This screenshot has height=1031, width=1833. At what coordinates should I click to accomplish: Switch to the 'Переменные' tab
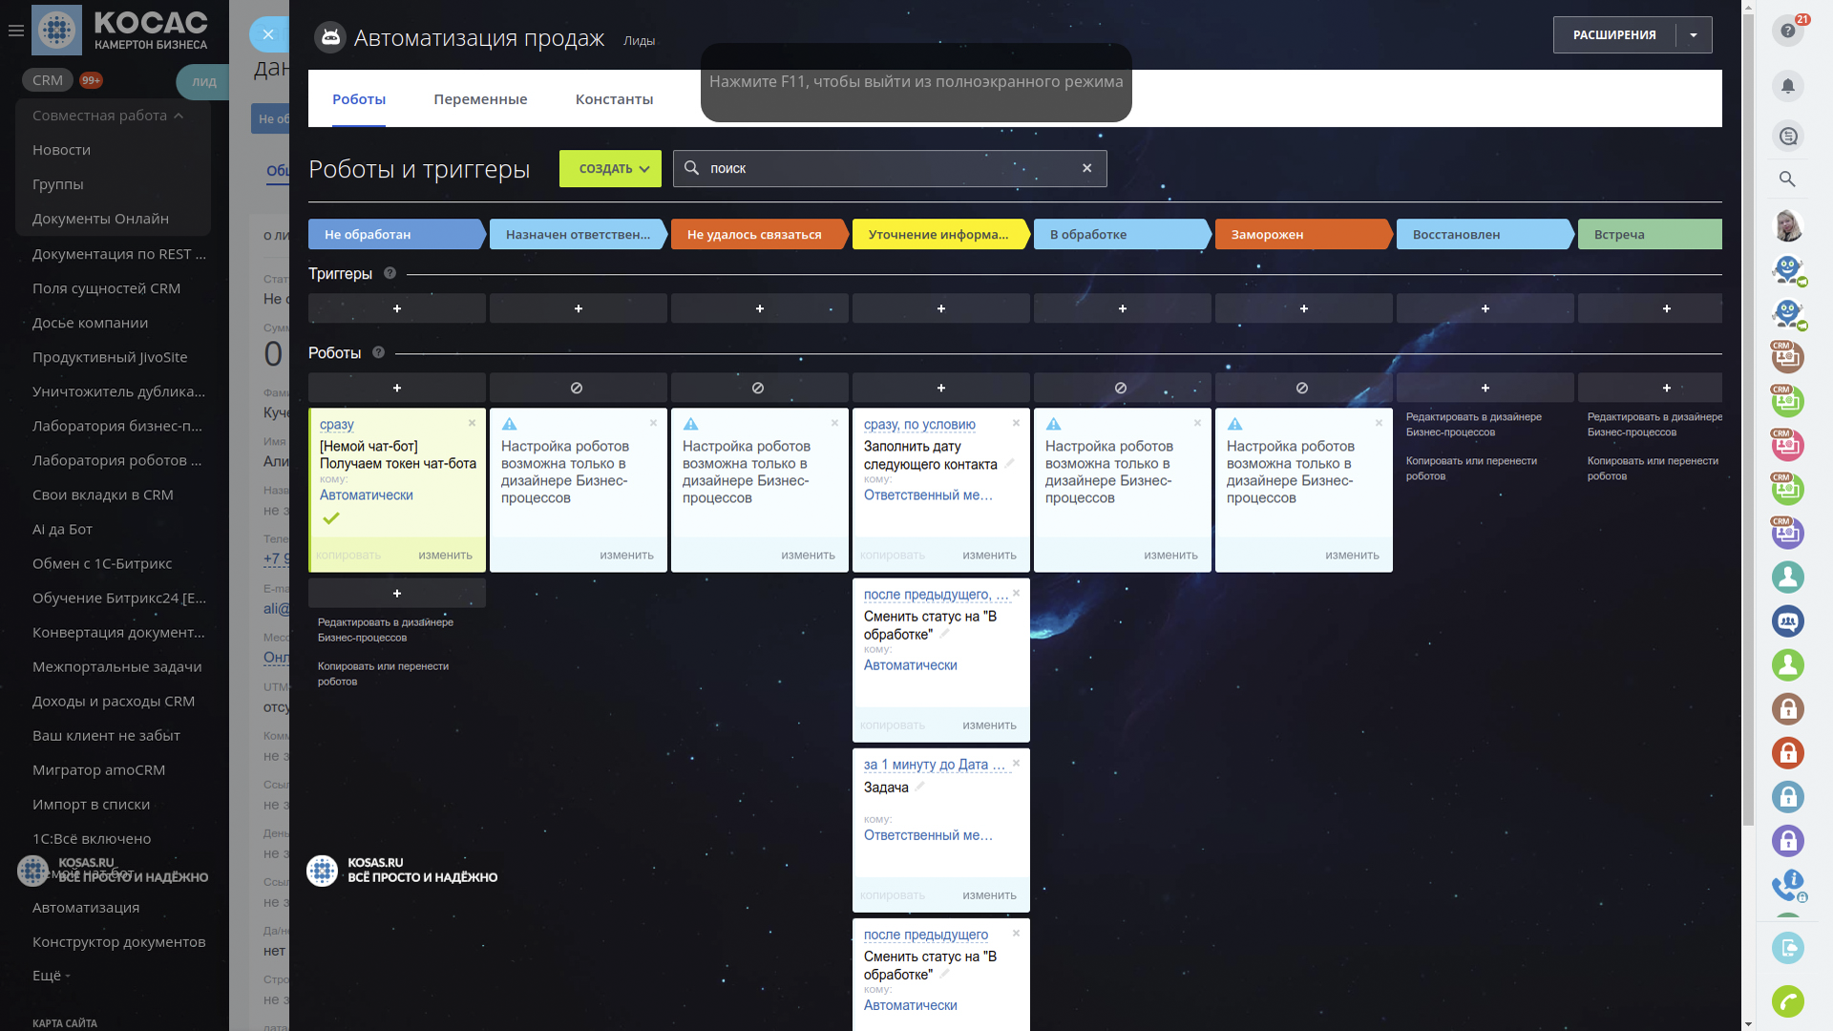tap(480, 99)
